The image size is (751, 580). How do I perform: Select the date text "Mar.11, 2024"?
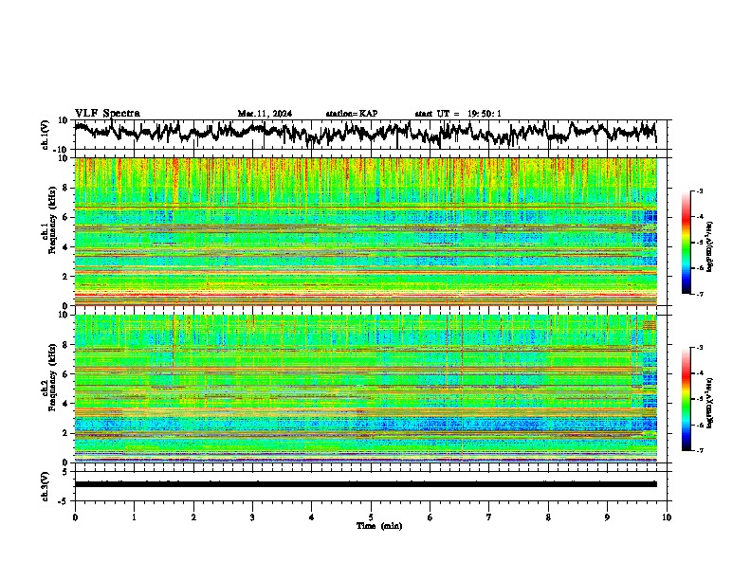click(x=265, y=114)
